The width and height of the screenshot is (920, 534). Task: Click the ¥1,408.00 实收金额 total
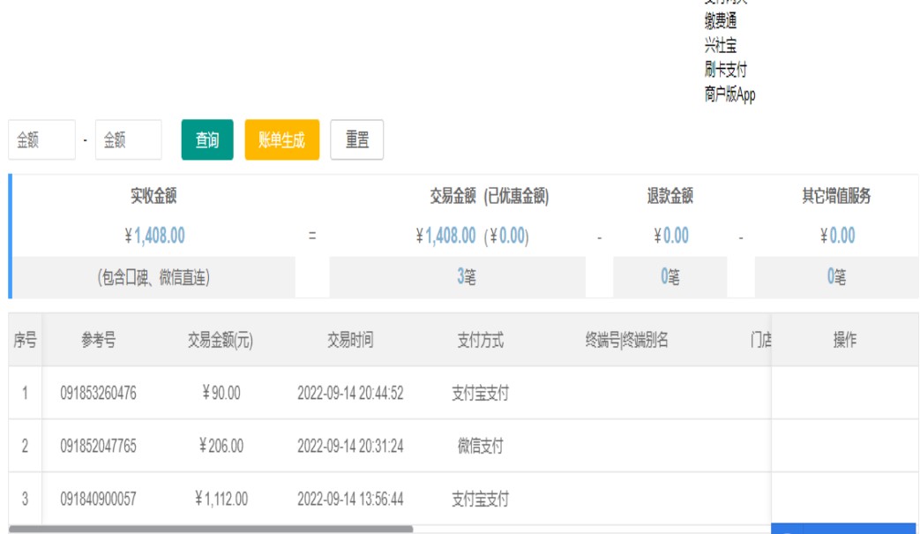pos(154,236)
